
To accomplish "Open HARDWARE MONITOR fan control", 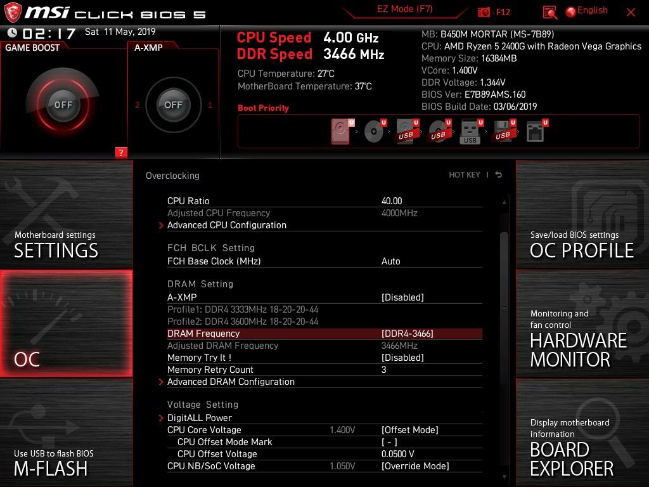I will [582, 323].
